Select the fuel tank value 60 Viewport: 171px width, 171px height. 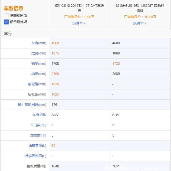pos(53,146)
